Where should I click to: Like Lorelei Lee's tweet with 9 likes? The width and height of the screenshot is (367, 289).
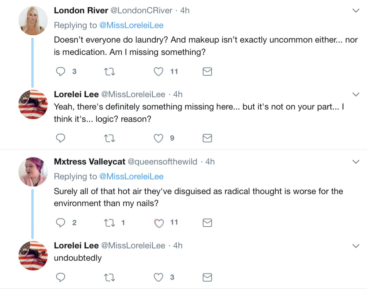click(158, 138)
